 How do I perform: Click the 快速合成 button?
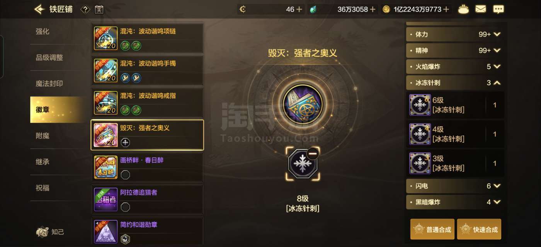click(x=479, y=229)
